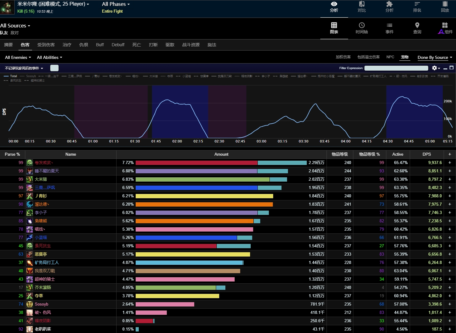
Task: Select the 敌对 enemies link
Action: [x=14, y=33]
